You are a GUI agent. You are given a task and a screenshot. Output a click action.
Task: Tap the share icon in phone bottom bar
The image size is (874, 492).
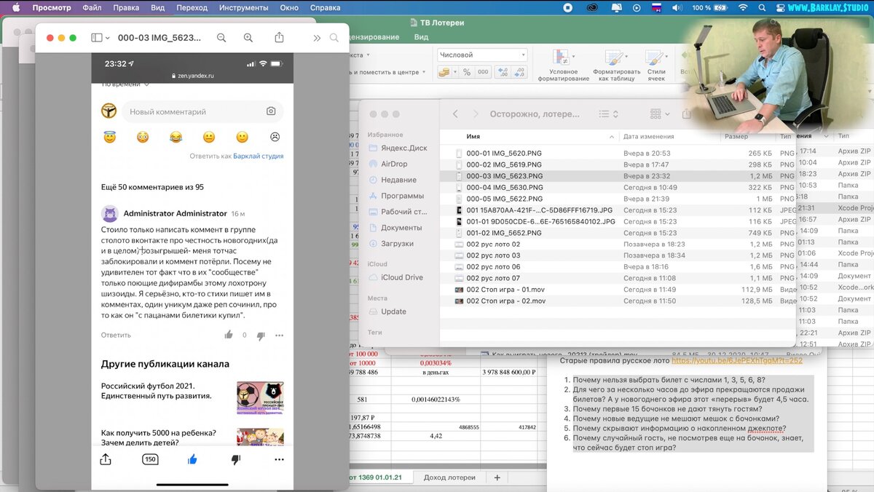pos(105,459)
